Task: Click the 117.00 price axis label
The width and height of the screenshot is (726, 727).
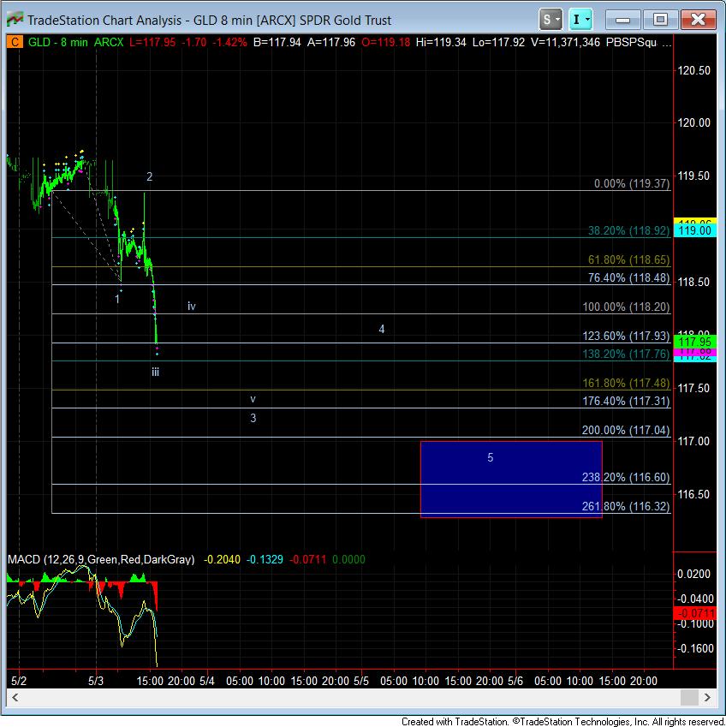Action: pyautogui.click(x=693, y=441)
